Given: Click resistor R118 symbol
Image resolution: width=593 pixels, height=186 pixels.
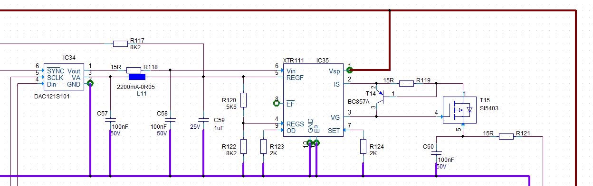Looking at the screenshot, I should coord(134,70).
